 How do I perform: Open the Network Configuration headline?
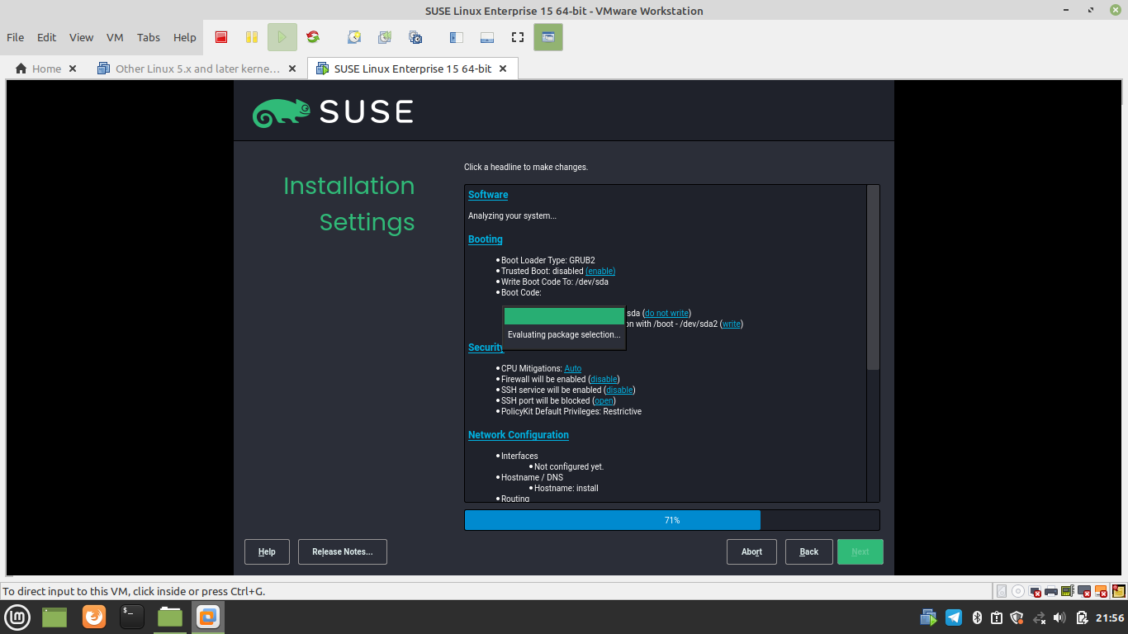click(x=519, y=435)
